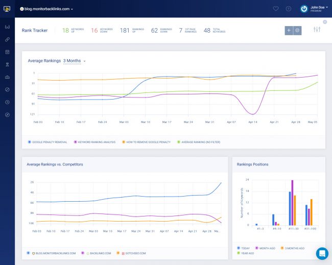The height and width of the screenshot is (265, 332).
Task: Click the 1st Page Rankings stat
Action: pos(180,31)
